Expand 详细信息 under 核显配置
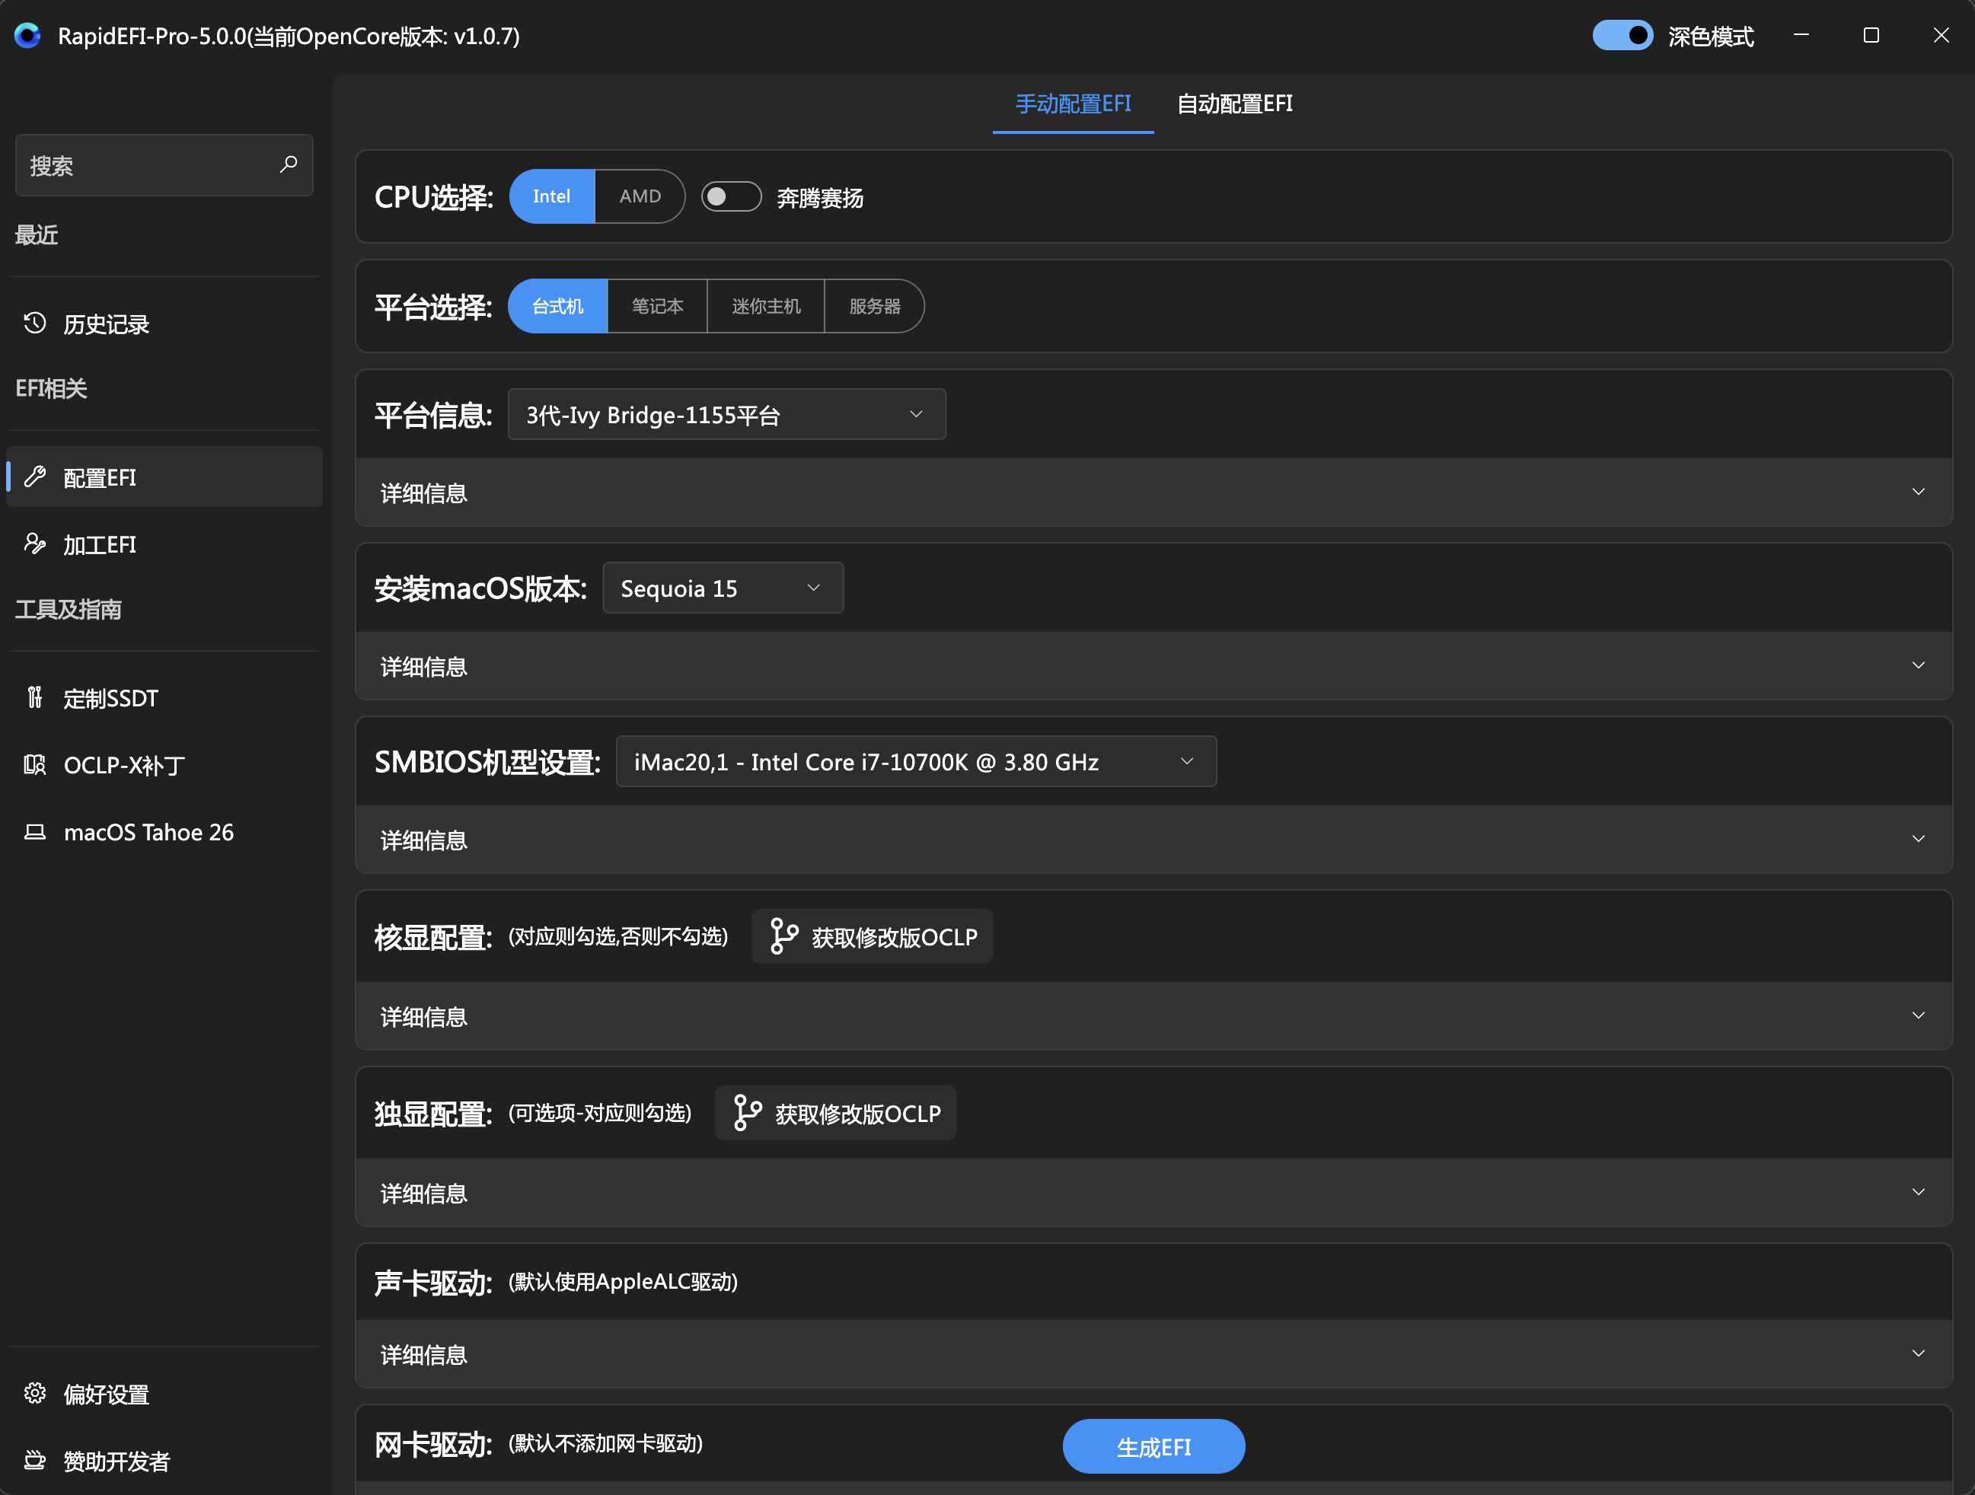 (x=1153, y=1015)
